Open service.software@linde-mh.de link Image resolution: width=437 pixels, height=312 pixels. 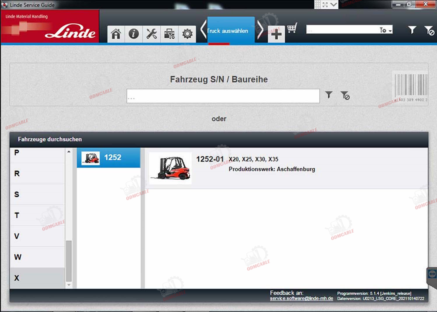(x=301, y=299)
